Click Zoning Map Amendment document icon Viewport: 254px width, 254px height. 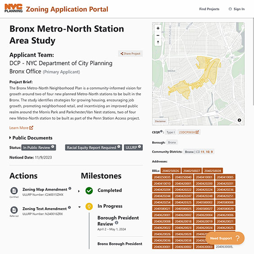(x=14, y=190)
